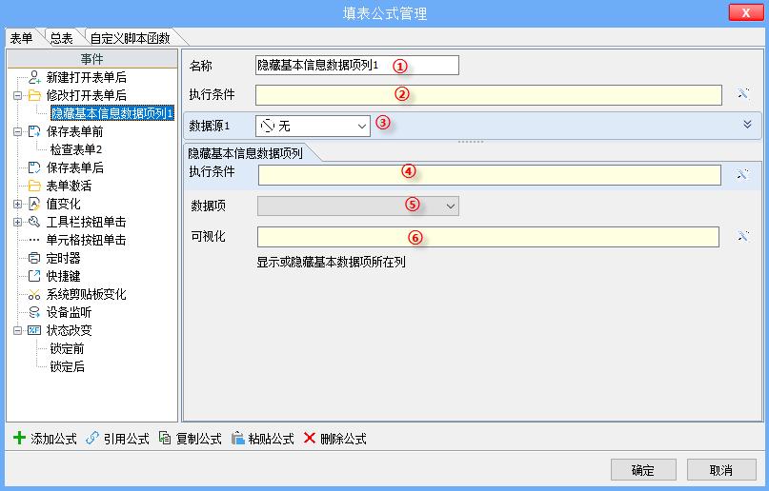
Task: Click the 事件 column header
Action: pyautogui.click(x=92, y=59)
